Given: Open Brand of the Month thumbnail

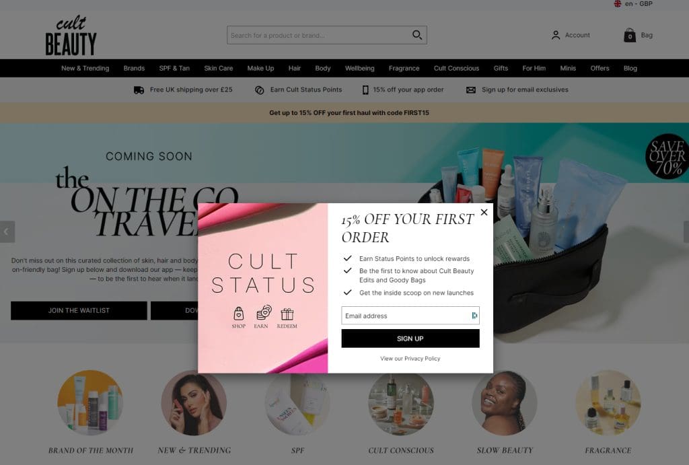Looking at the screenshot, I should point(90,402).
